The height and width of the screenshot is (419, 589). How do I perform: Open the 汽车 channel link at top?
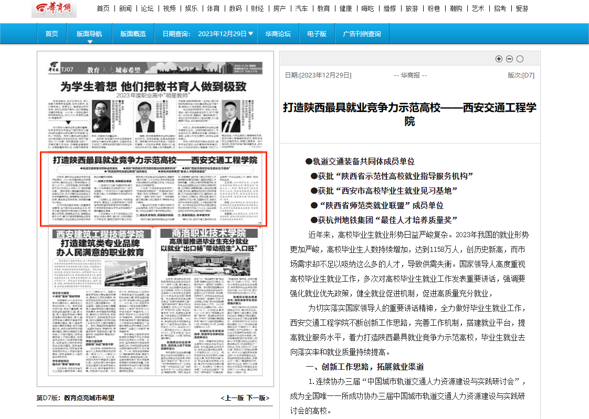301,8
